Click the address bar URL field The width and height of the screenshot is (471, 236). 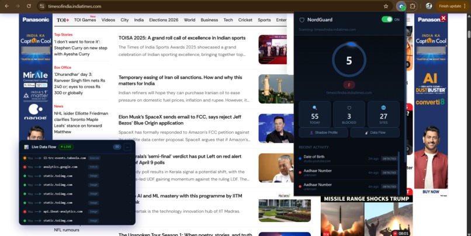pyautogui.click(x=210, y=6)
